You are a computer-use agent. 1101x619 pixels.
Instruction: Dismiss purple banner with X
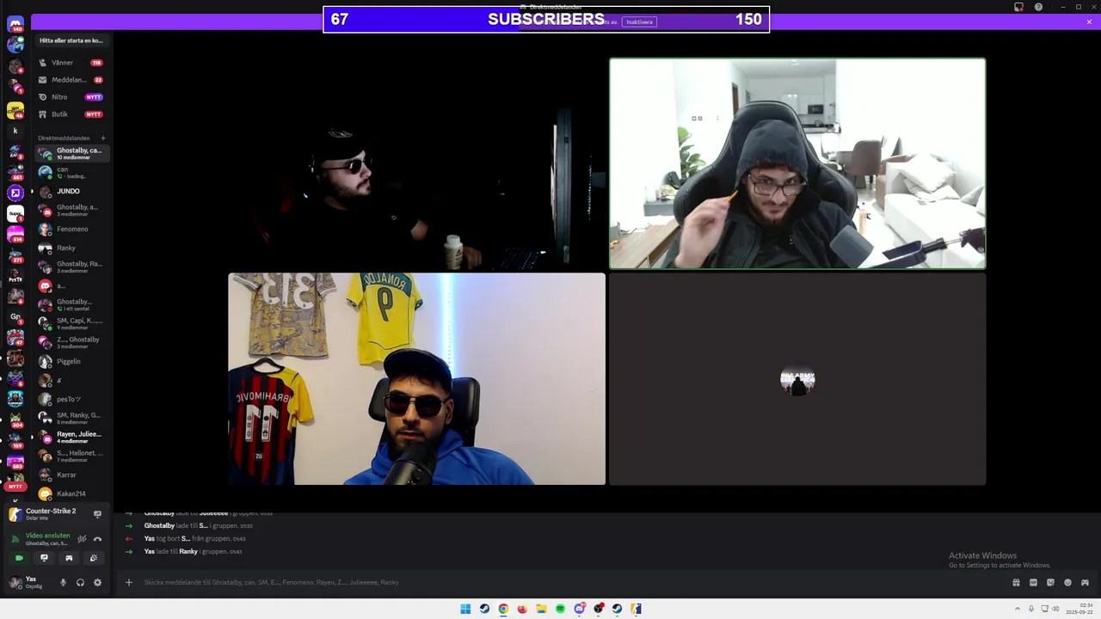1089,21
